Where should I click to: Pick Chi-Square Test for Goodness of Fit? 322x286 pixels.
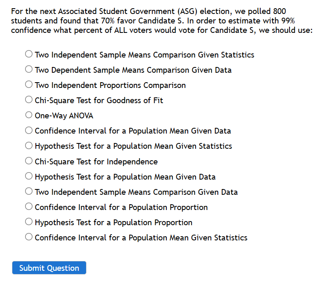29,100
